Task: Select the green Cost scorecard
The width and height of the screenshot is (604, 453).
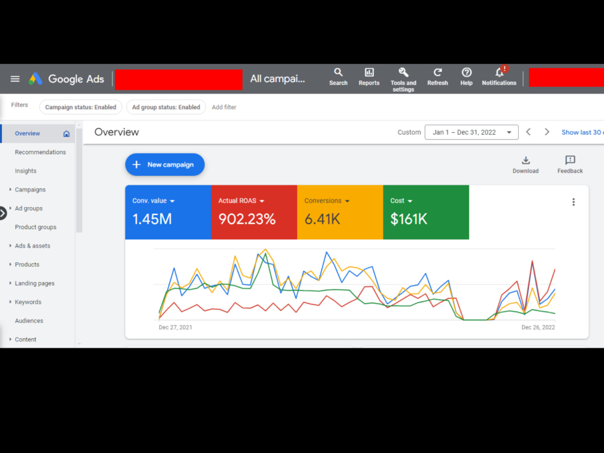Action: click(x=426, y=212)
